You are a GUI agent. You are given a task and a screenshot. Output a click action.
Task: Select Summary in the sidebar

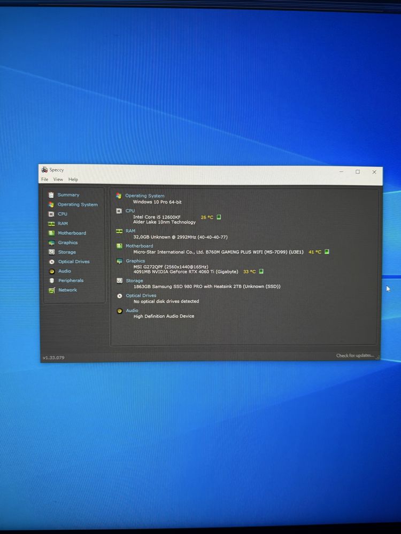click(x=68, y=195)
